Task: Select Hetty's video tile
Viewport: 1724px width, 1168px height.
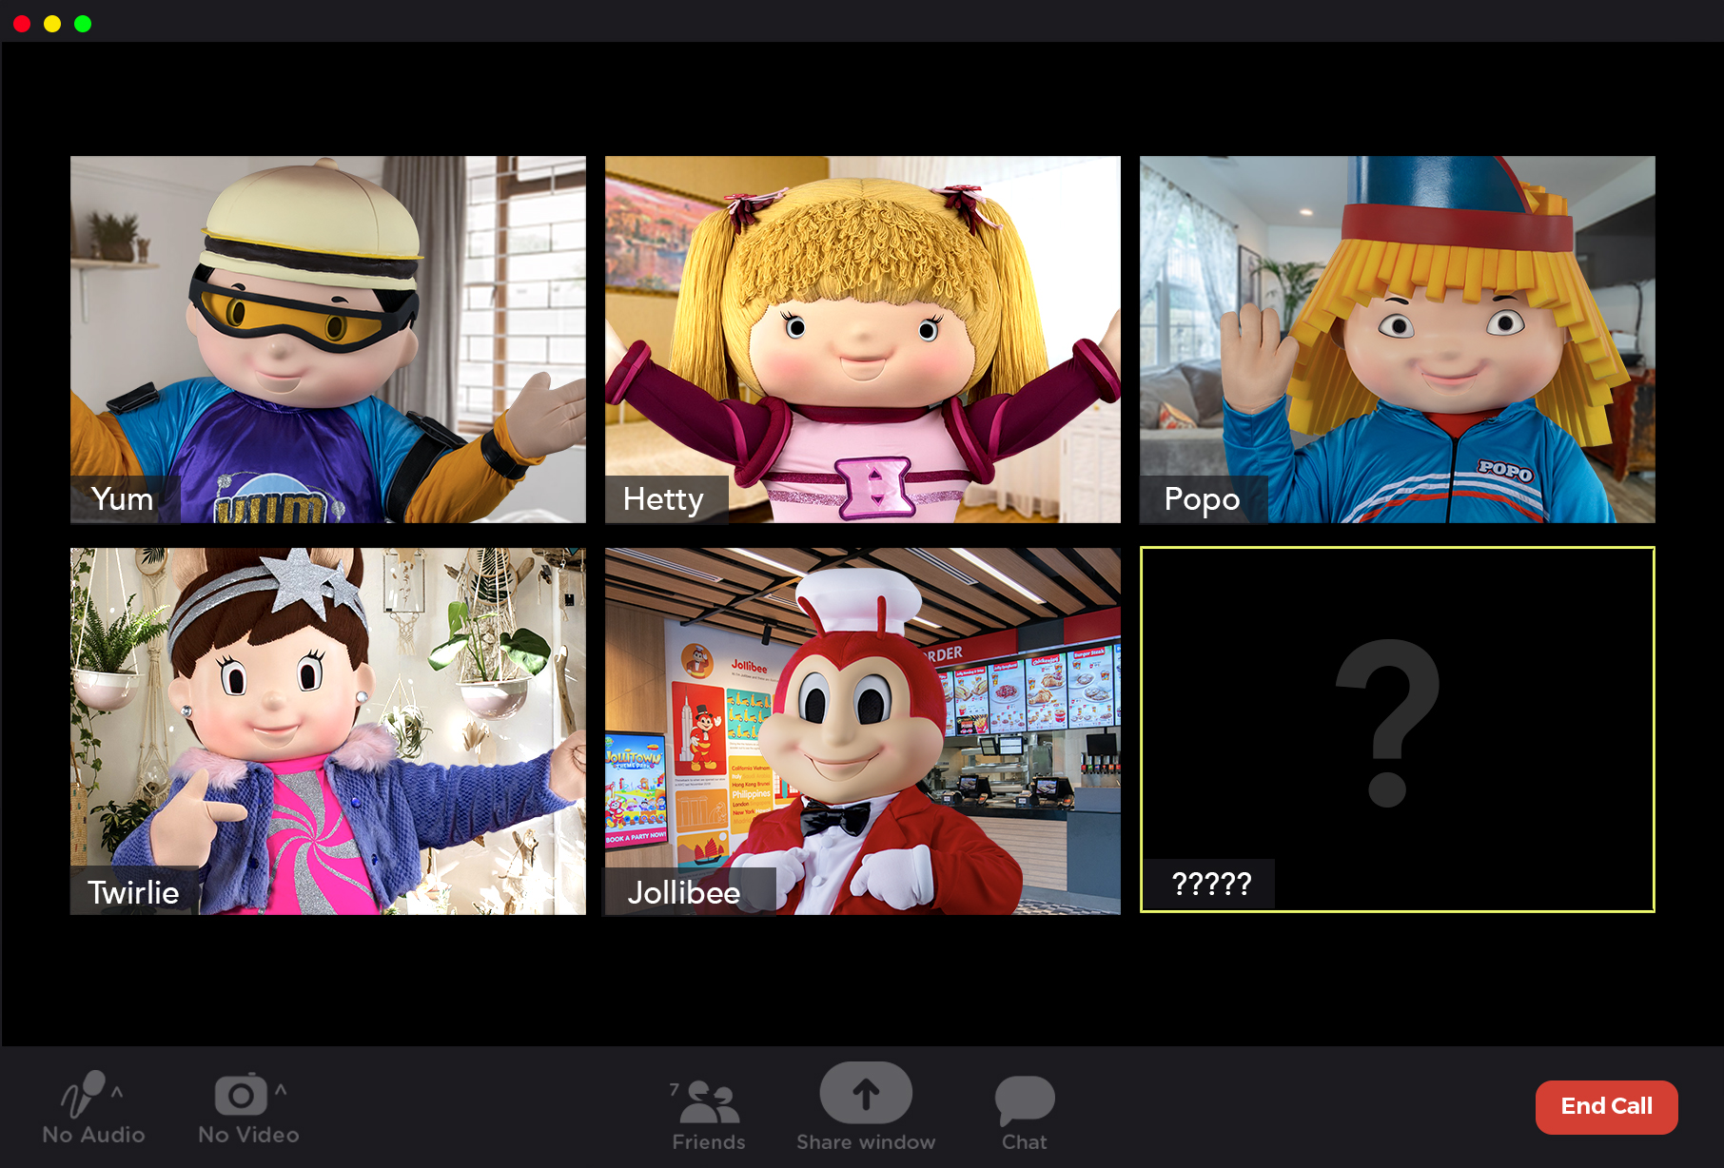Action: coord(863,340)
